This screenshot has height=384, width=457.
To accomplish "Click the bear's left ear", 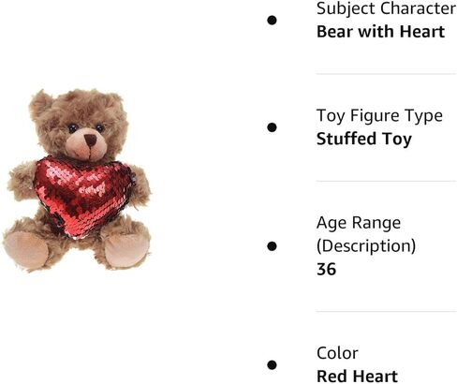I will (41, 104).
